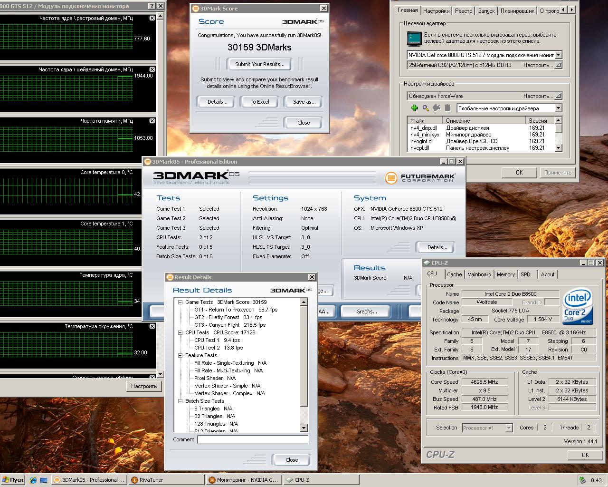Image resolution: width=608 pixels, height=487 pixels.
Task: Click the green plus add icon in RivaTuner
Action: click(414, 108)
